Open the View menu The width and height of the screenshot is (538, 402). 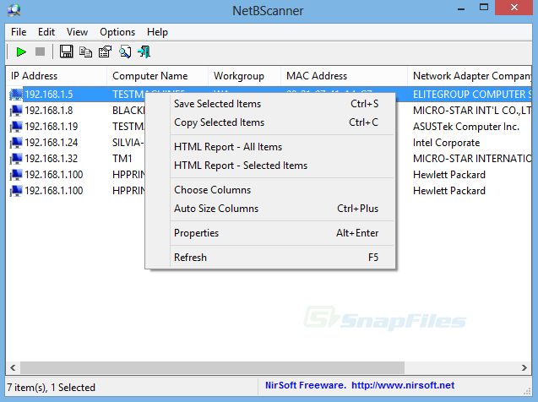(77, 32)
